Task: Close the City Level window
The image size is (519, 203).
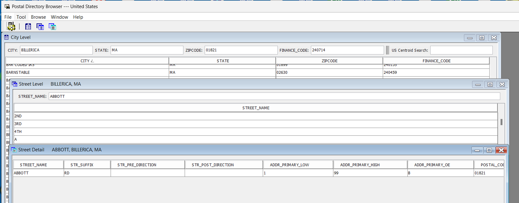Action: coord(494,38)
